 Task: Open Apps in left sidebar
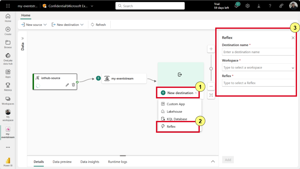point(8,74)
